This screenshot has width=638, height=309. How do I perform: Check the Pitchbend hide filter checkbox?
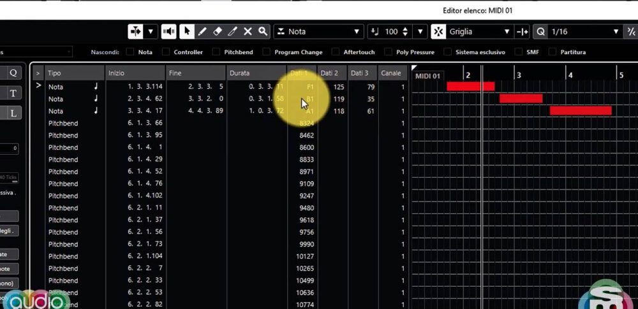point(216,52)
